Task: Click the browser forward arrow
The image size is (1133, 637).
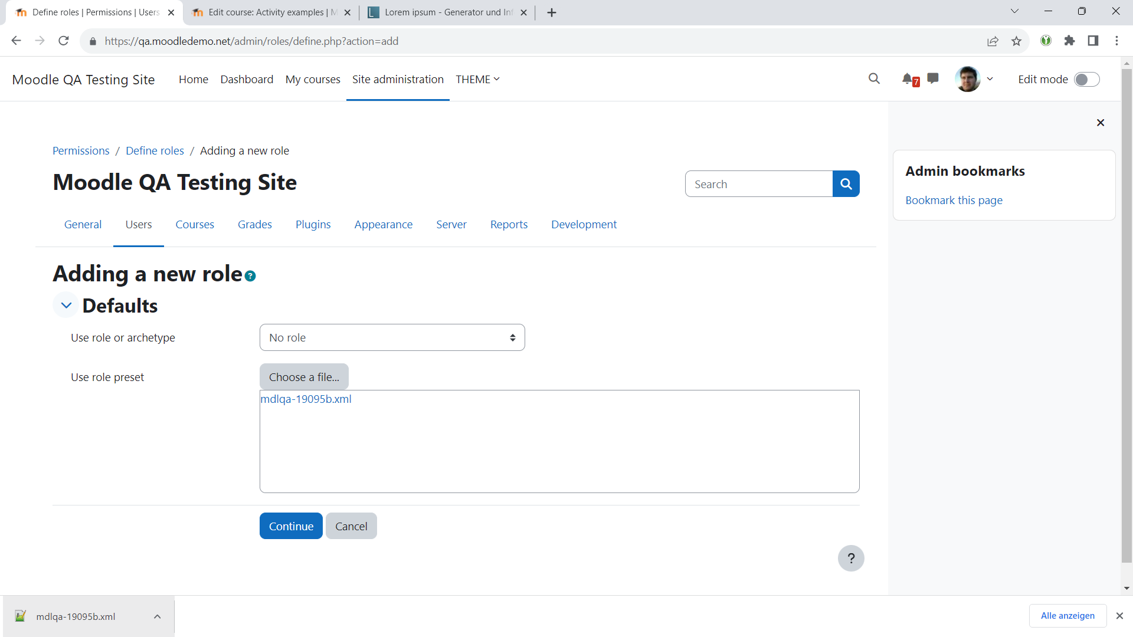Action: 40,41
